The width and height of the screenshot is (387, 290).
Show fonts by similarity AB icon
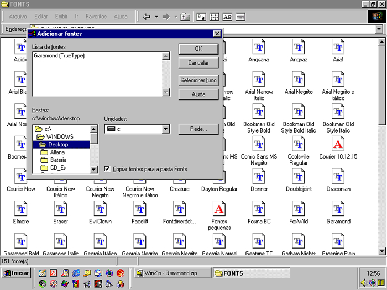(x=227, y=17)
